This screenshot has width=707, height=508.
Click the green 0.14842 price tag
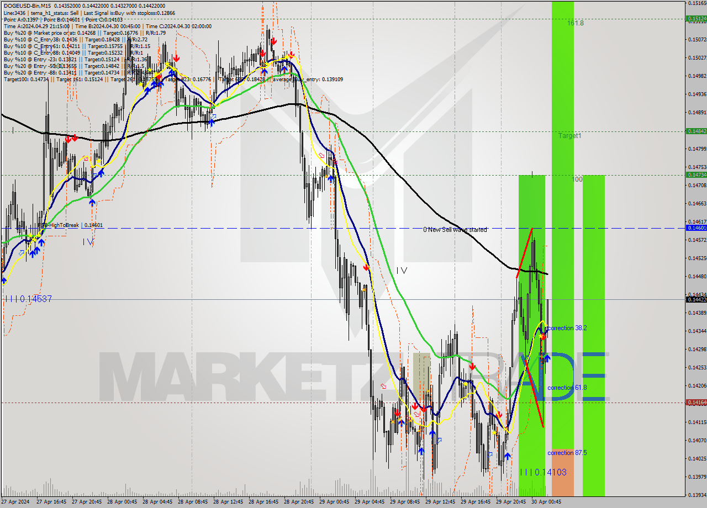pyautogui.click(x=696, y=131)
